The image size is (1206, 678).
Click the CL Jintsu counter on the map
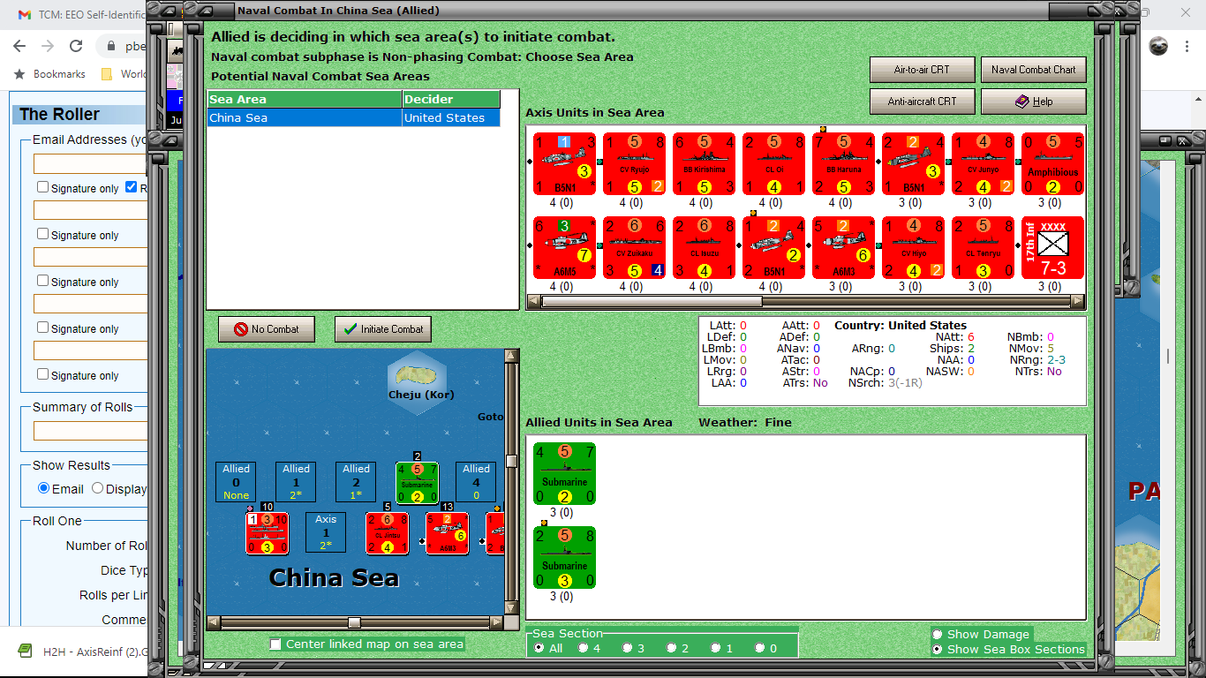[387, 533]
